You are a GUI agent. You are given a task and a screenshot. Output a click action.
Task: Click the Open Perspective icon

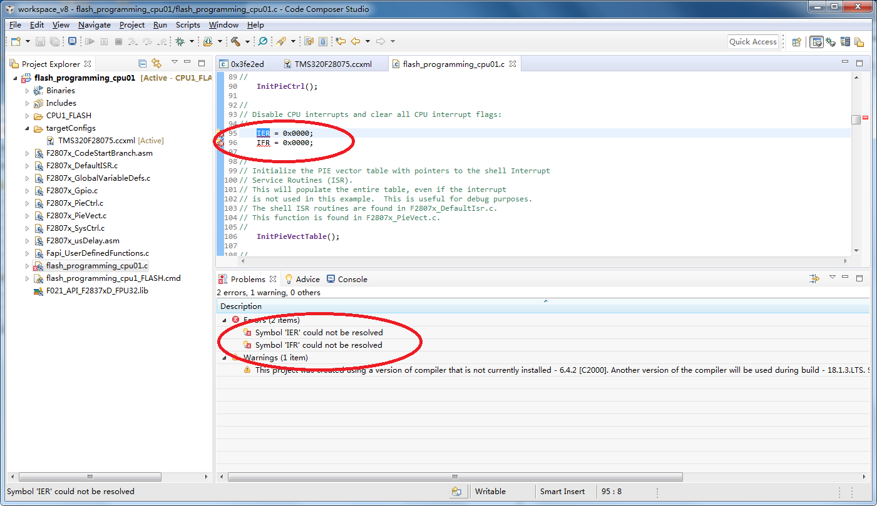[x=796, y=42]
